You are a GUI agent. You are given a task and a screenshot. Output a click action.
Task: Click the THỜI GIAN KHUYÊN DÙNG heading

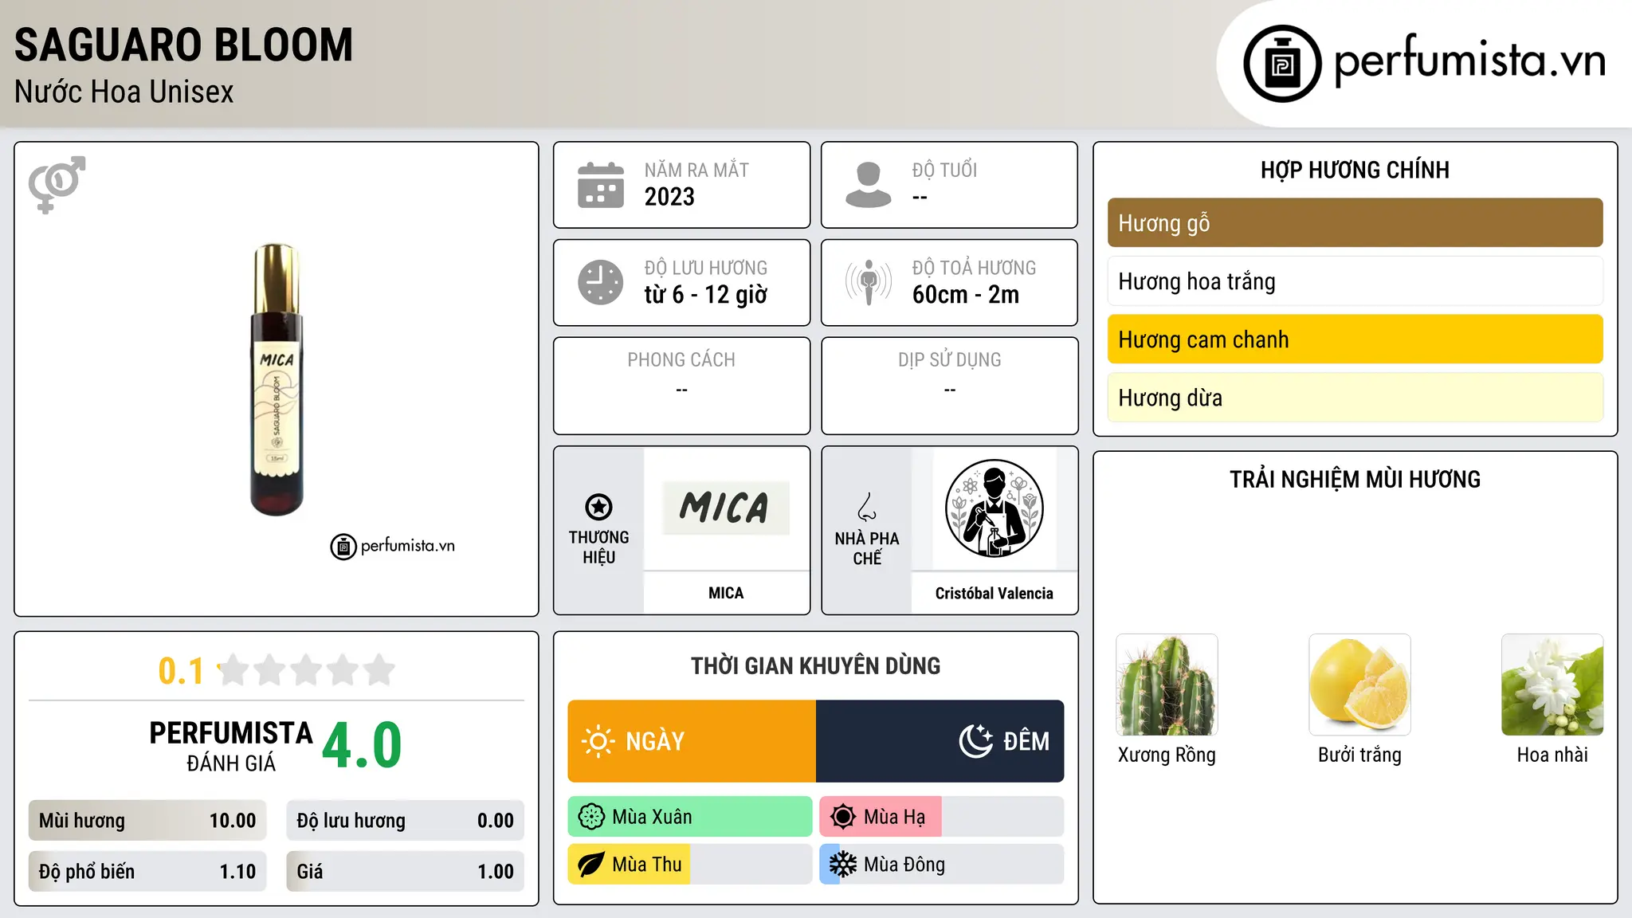pos(816,665)
